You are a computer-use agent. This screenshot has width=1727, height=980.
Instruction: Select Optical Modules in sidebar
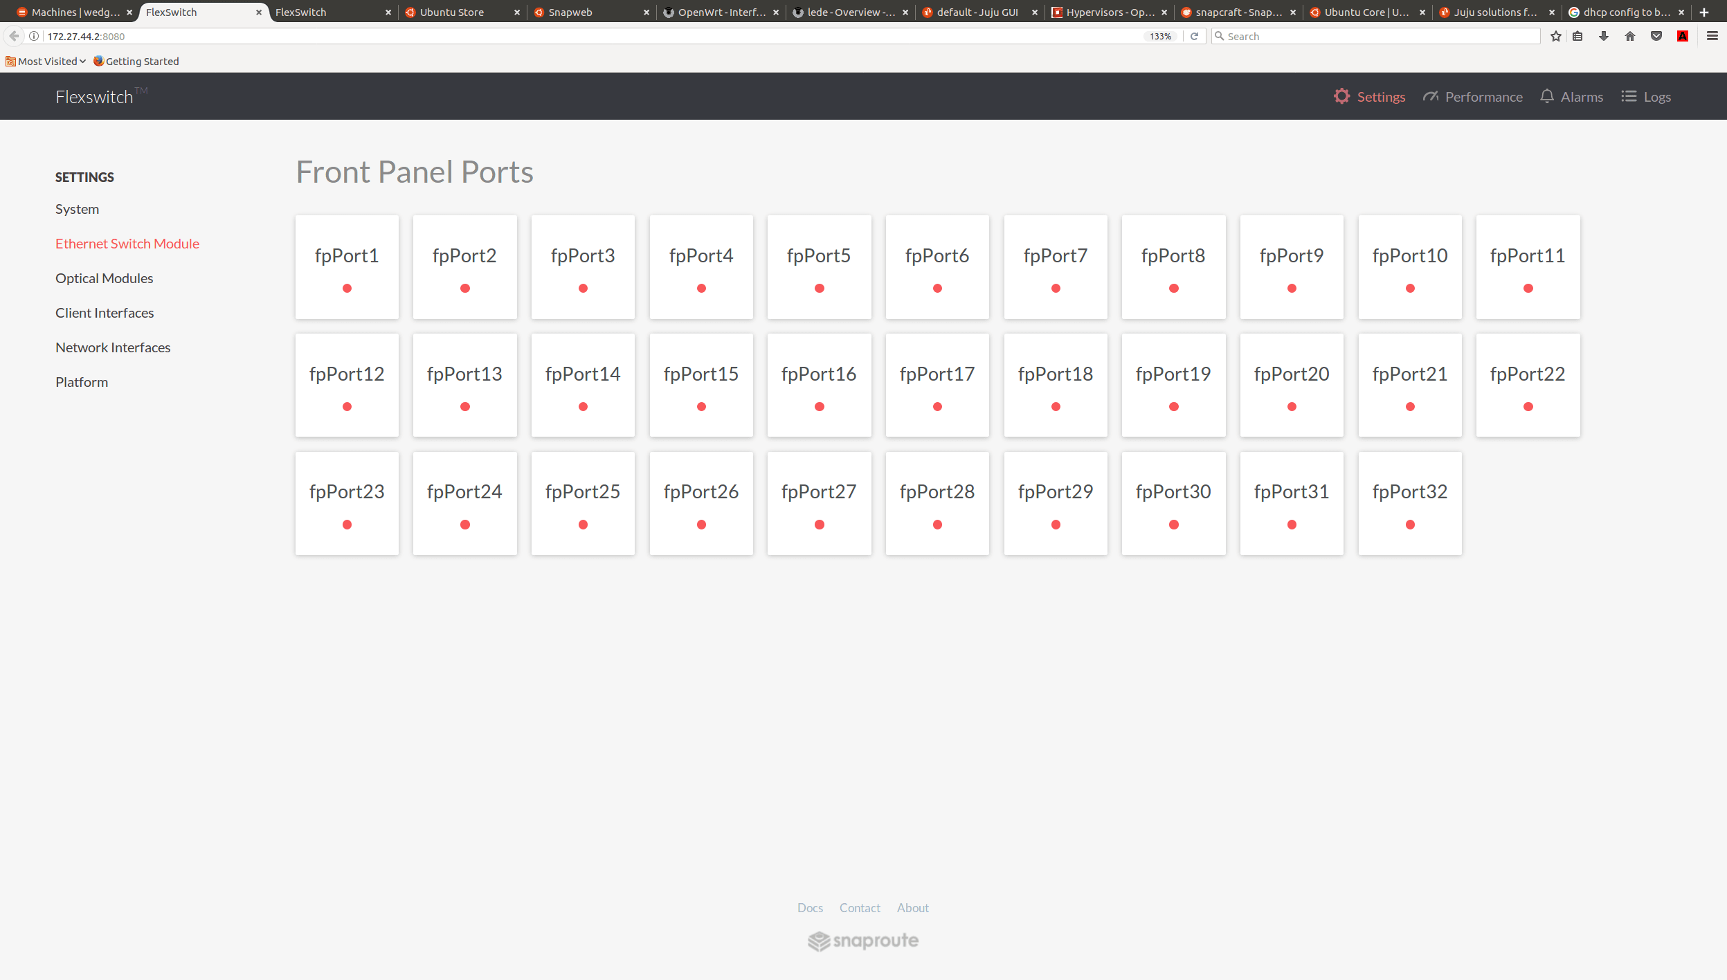pyautogui.click(x=105, y=278)
